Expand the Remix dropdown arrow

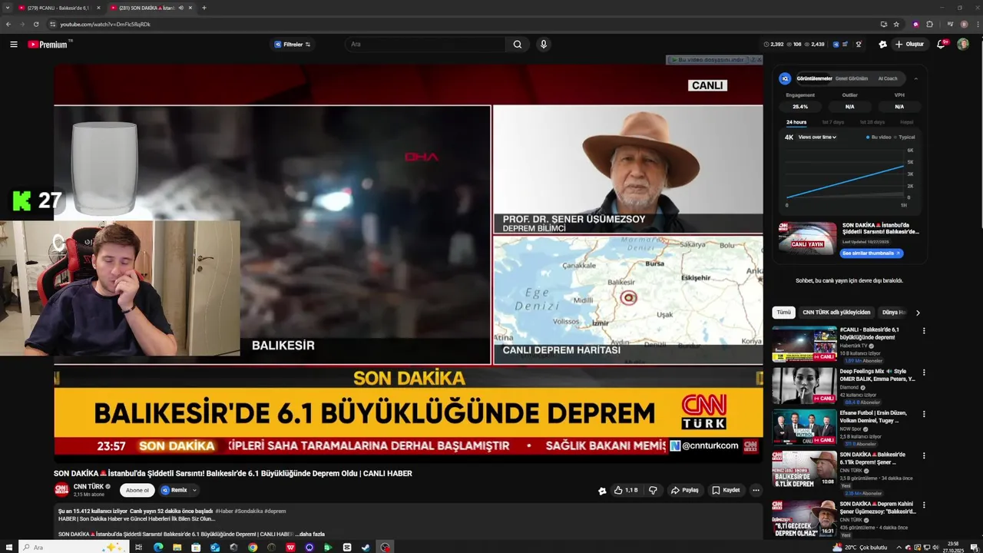194,490
